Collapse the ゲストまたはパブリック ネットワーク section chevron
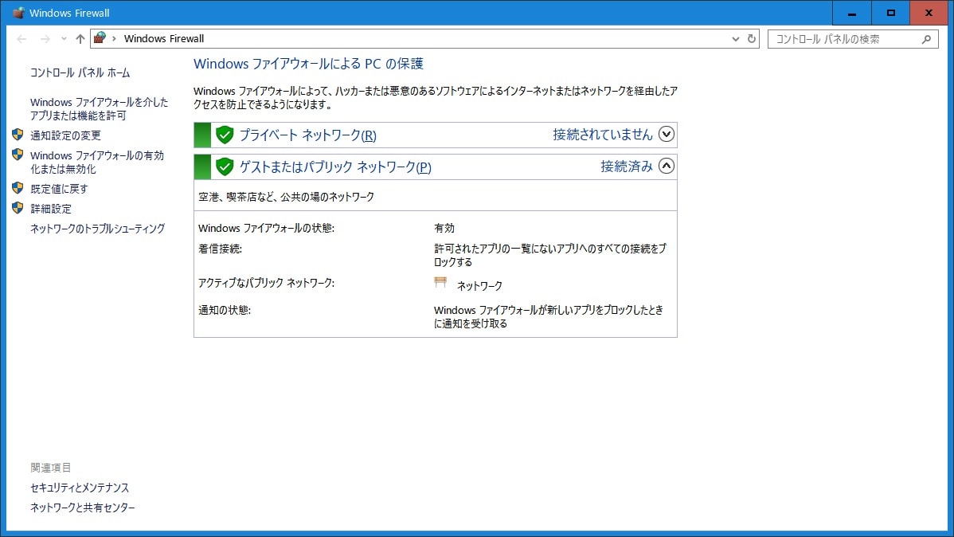Viewport: 954px width, 537px height. [x=667, y=166]
